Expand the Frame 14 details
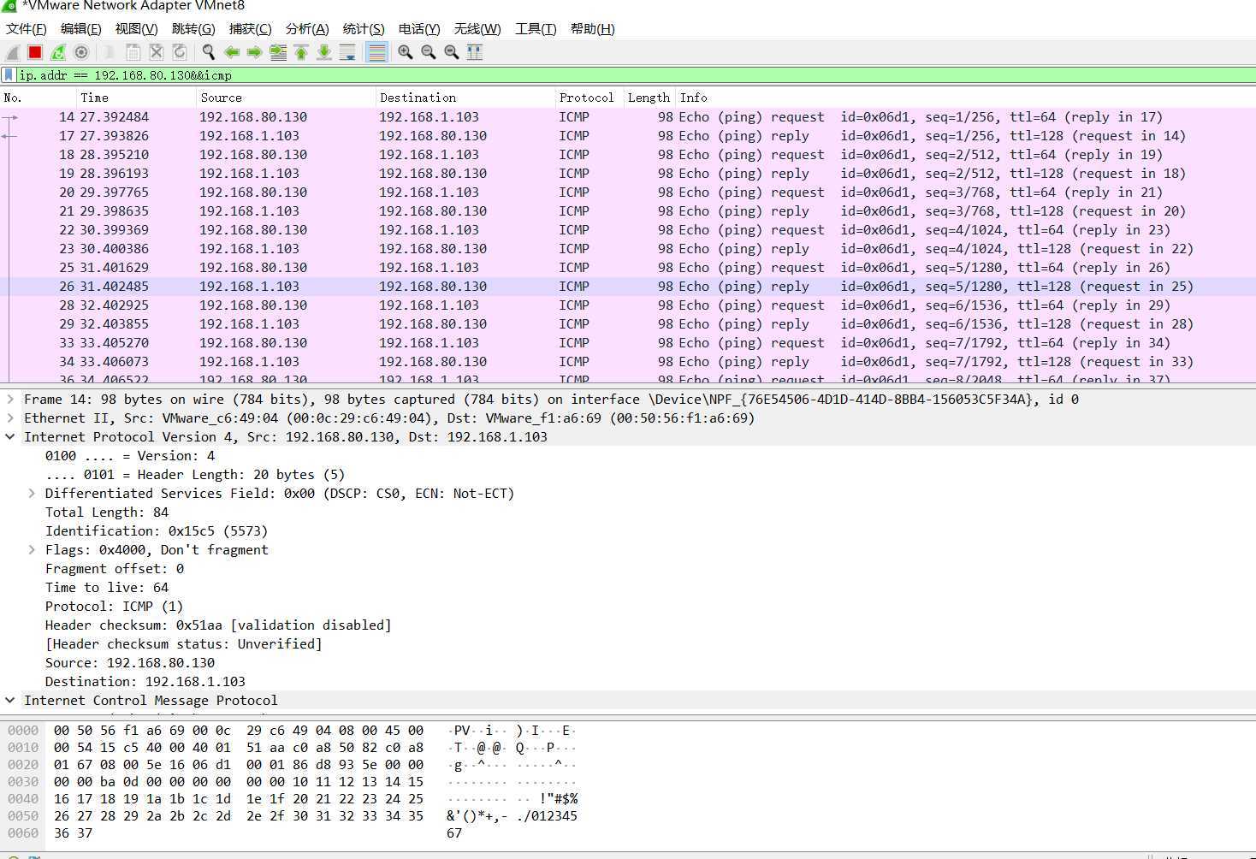Image resolution: width=1256 pixels, height=859 pixels. 10,399
